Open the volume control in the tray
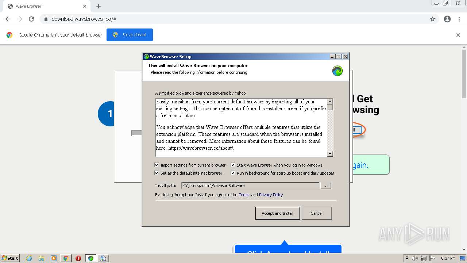This screenshot has height=263, width=467. click(415, 258)
